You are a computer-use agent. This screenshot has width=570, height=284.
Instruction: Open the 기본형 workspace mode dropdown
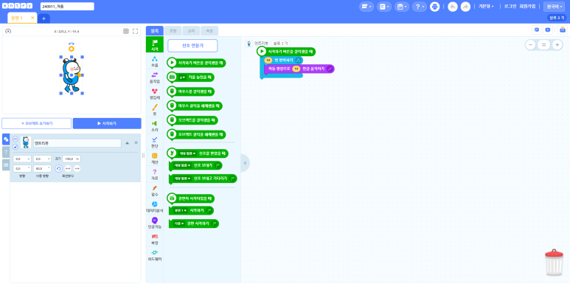tap(486, 7)
